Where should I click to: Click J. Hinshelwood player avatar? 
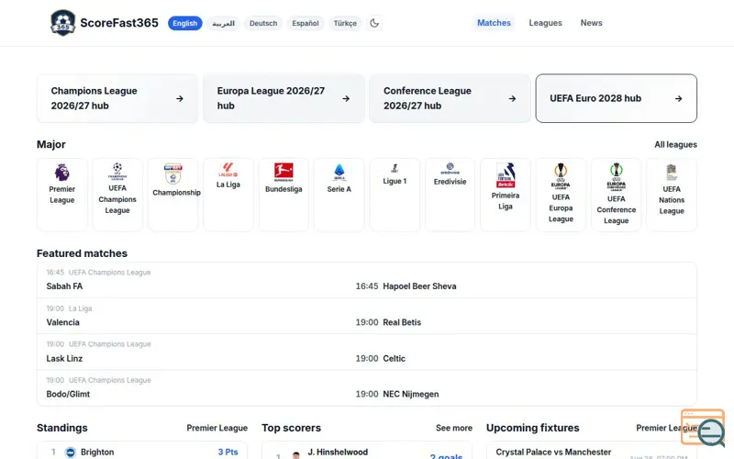(x=295, y=455)
